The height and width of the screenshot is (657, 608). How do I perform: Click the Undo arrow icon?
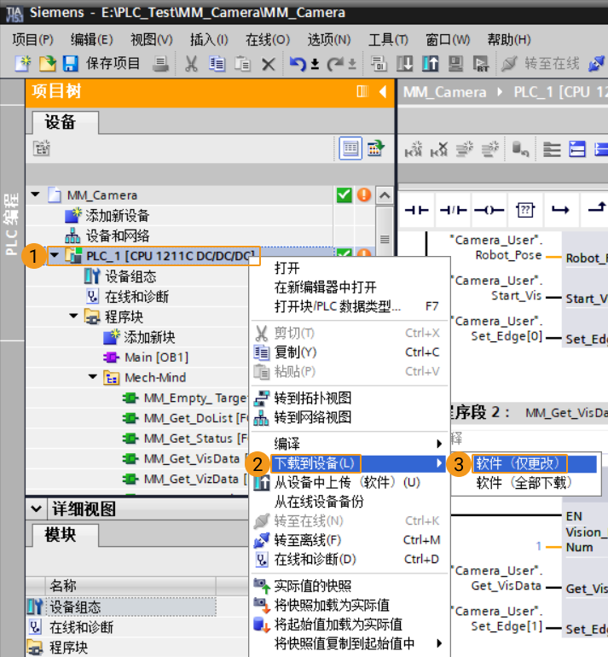298,64
